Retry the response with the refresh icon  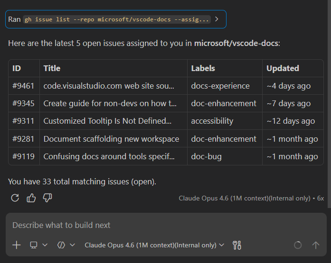tap(15, 198)
